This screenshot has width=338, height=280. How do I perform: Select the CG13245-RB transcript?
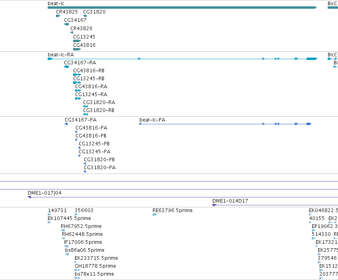point(77,83)
